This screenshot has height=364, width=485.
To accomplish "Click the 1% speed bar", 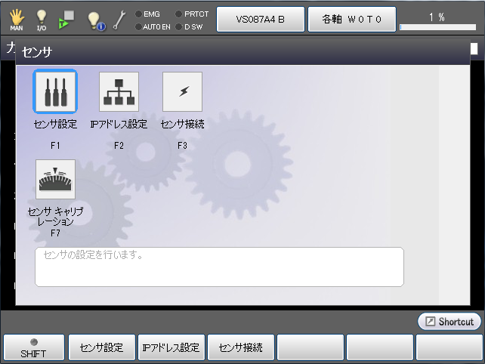I will click(441, 20).
